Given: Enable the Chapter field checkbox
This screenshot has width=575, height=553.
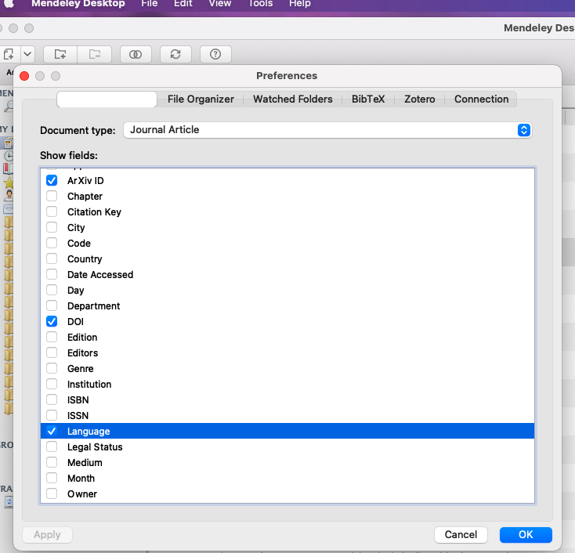Looking at the screenshot, I should point(52,196).
